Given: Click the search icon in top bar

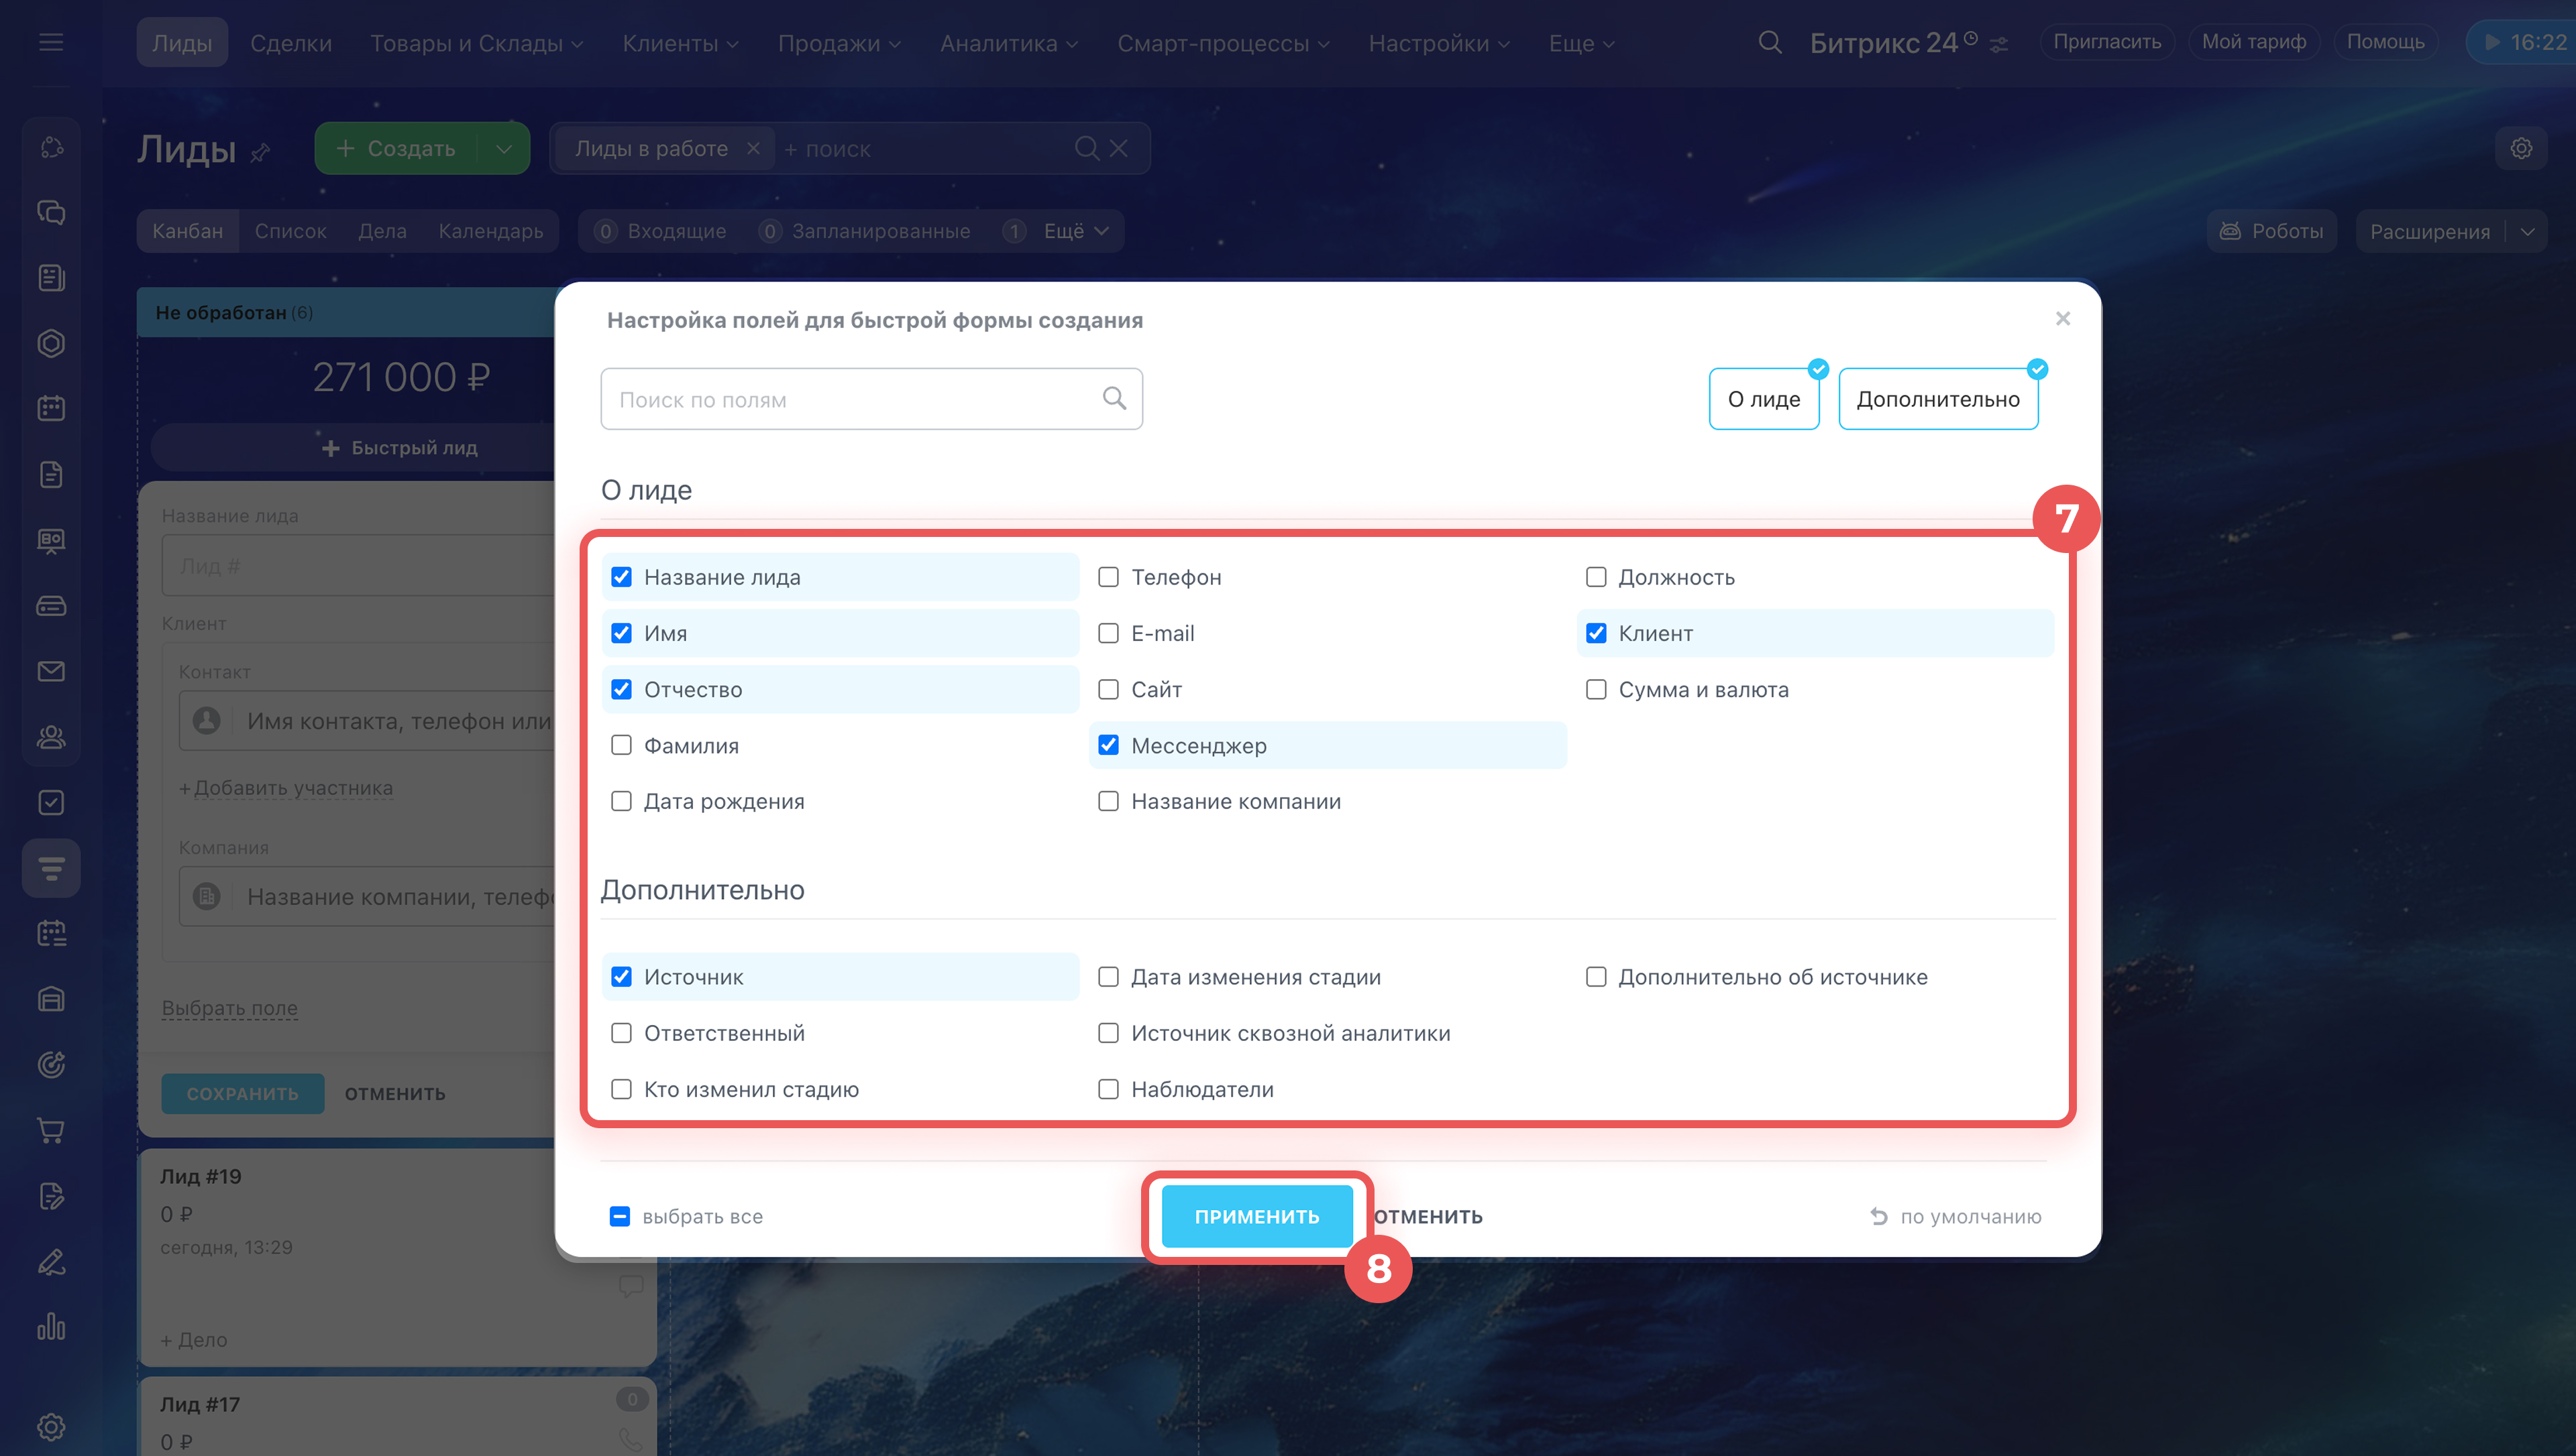Looking at the screenshot, I should pos(1770,43).
